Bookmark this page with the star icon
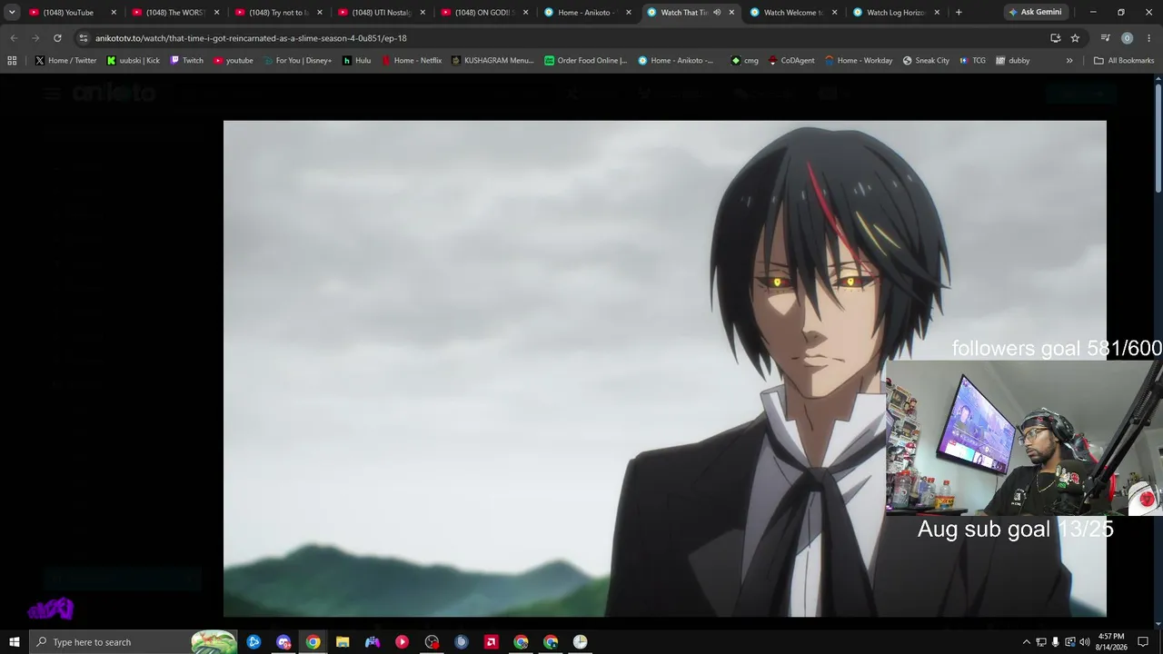Viewport: 1163px width, 654px height. [1075, 38]
